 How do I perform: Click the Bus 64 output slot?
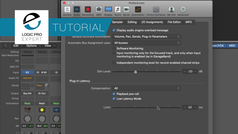click(27, 93)
